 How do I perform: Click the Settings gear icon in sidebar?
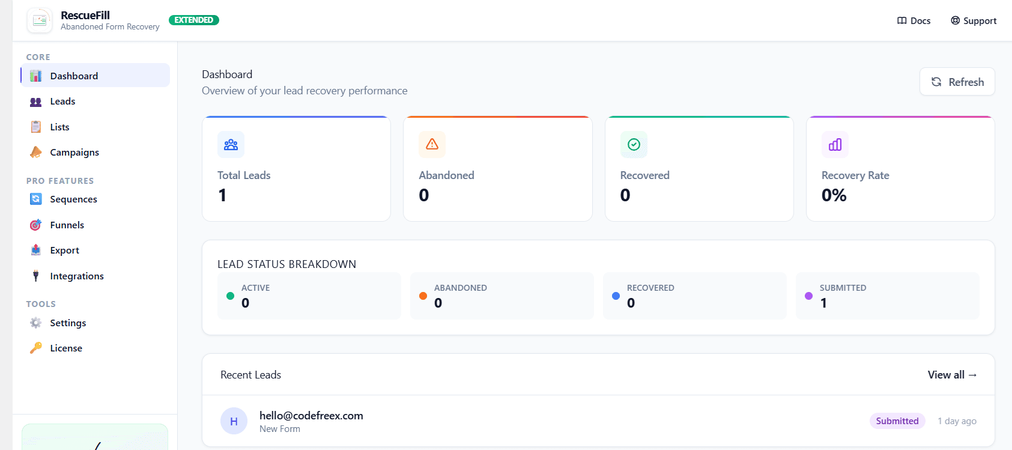pos(36,323)
